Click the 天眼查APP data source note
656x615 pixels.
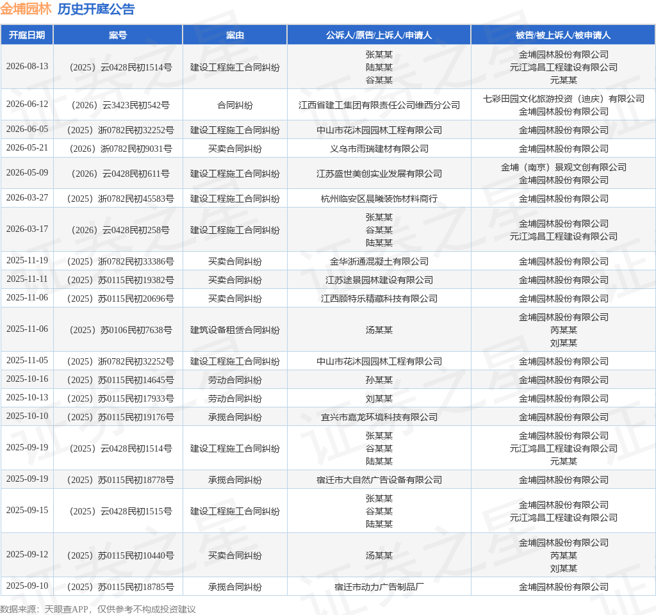[98, 609]
